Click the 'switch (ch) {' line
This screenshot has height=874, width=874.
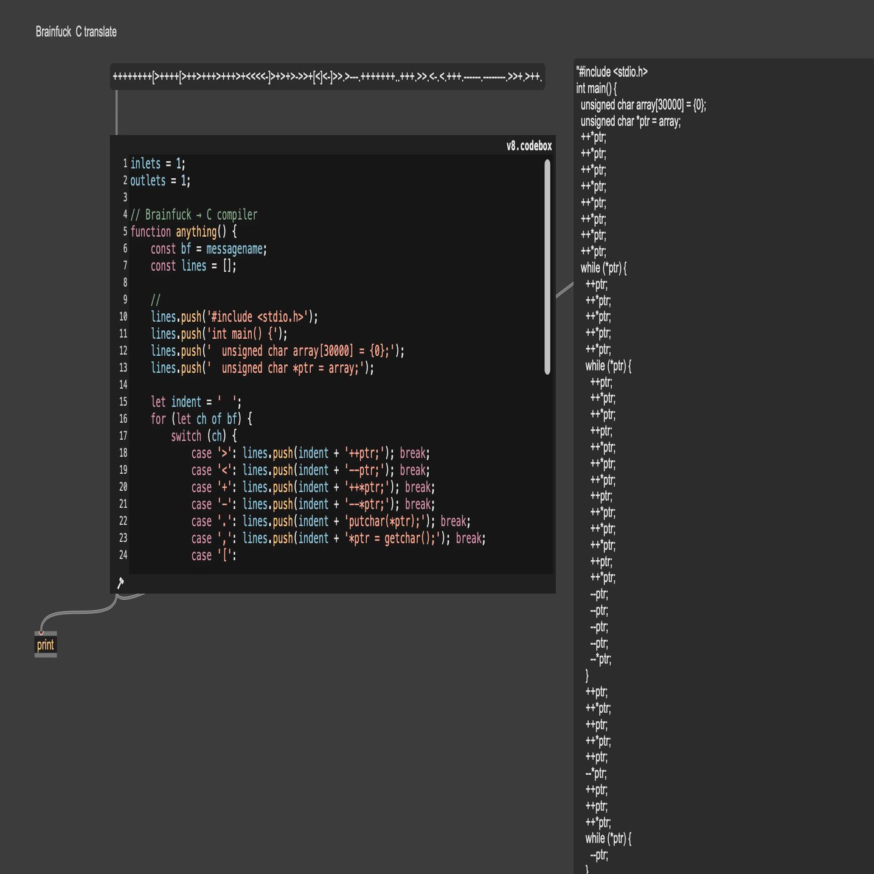[x=204, y=436]
